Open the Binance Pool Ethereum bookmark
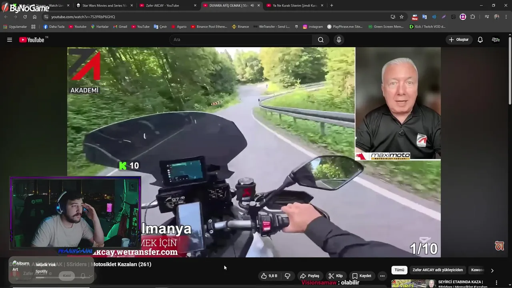Viewport: 512px width, 288px height. 209,27
